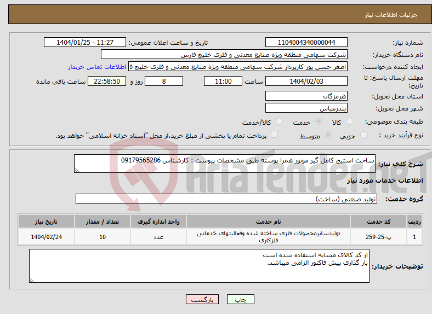The width and height of the screenshot is (432, 314).
Task: Click the unit cell عدد
Action: pos(158,237)
